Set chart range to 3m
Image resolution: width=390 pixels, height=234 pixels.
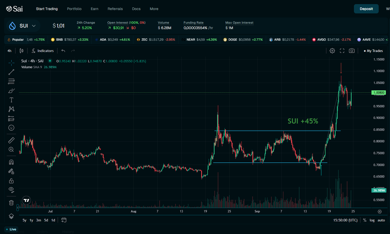click(x=39, y=220)
